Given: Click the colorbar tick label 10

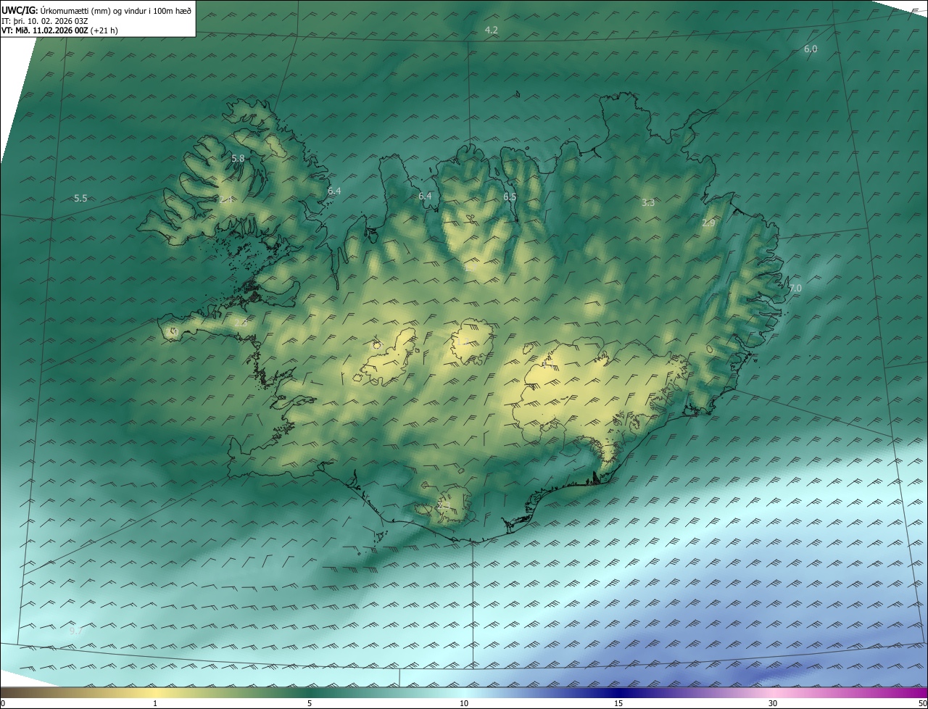Looking at the screenshot, I should click(464, 703).
